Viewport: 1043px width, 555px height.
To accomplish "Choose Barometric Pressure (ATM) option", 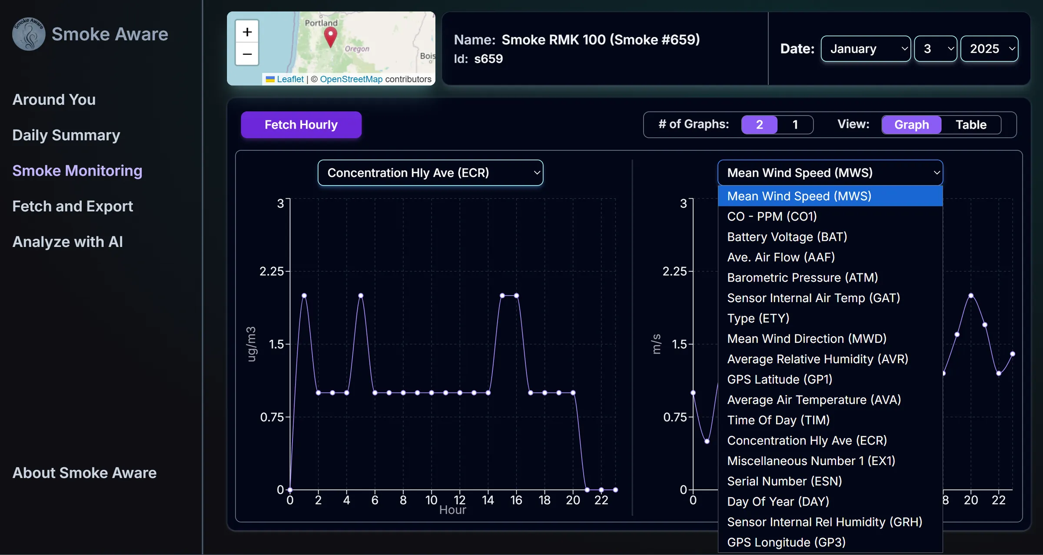I will [830, 278].
